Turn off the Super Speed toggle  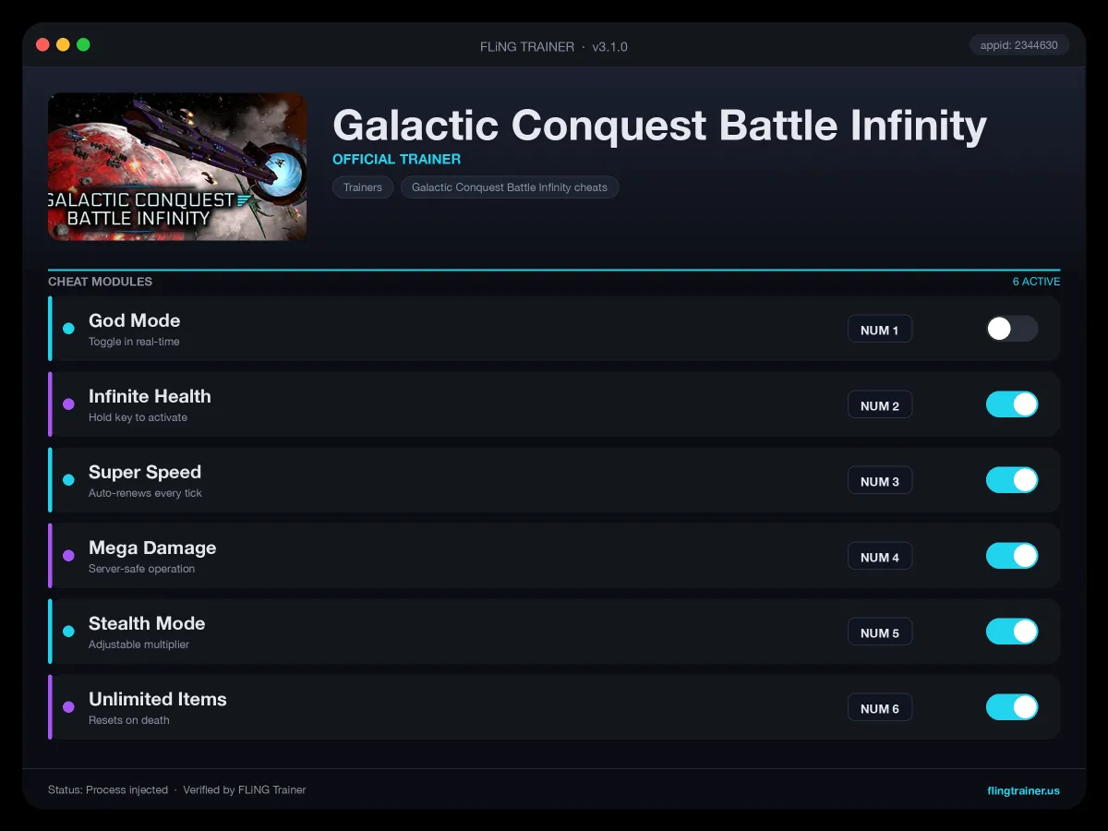(x=1012, y=480)
